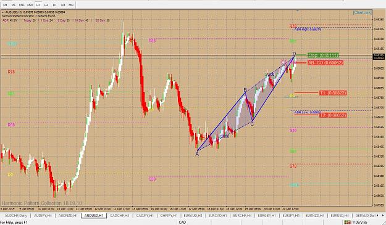
Task: Click the 'patterns found' indicator text
Action: (x=29, y=16)
